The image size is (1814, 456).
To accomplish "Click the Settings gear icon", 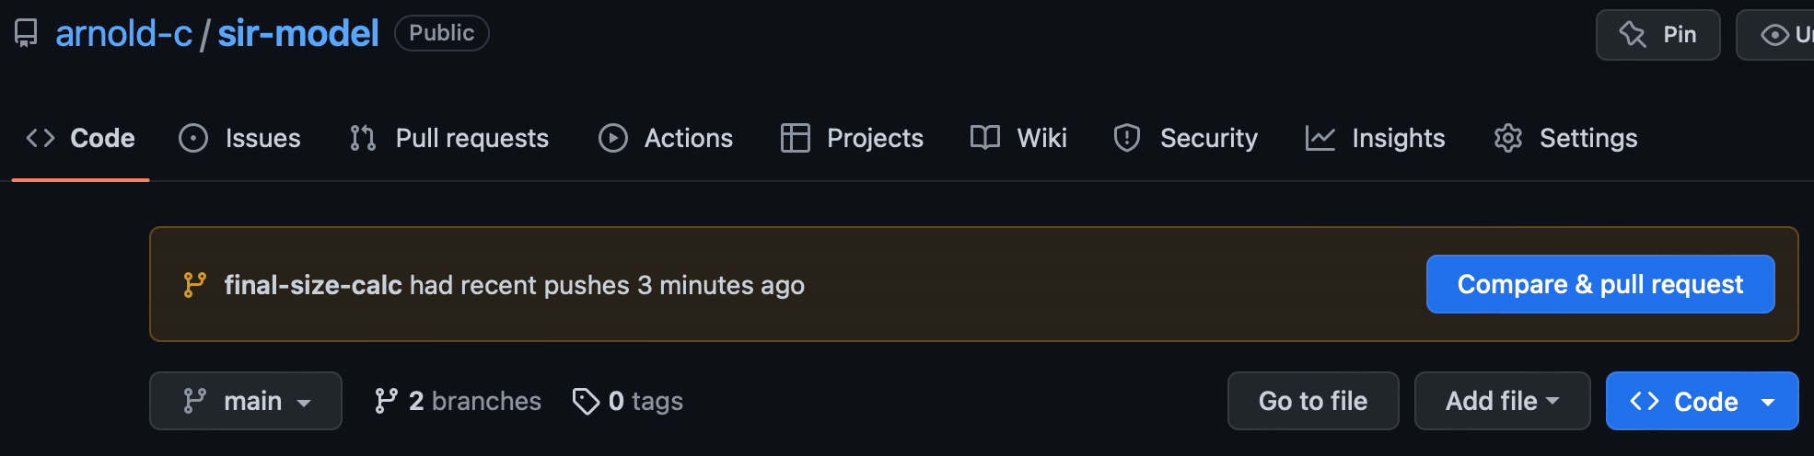I will pos(1507,138).
